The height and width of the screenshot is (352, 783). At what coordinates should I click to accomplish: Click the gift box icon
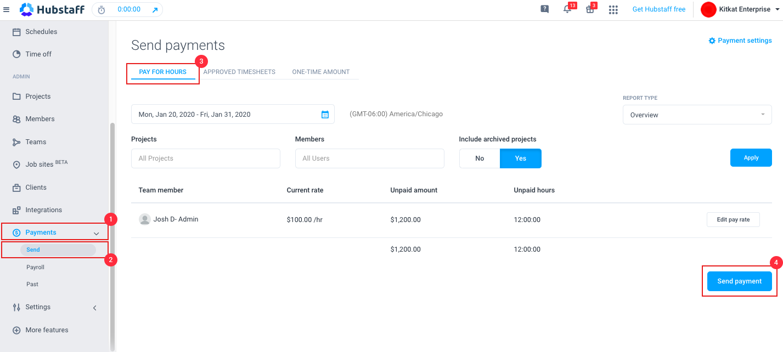point(590,9)
